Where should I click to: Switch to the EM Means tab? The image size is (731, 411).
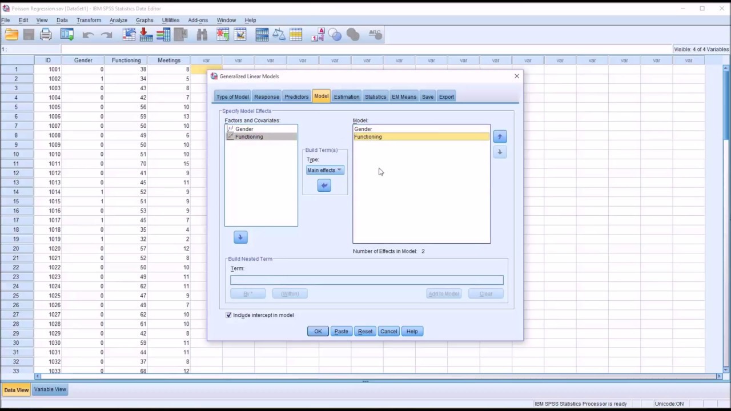(404, 96)
